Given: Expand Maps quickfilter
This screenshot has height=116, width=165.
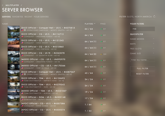Looking at the screenshot, I should coord(142,44).
